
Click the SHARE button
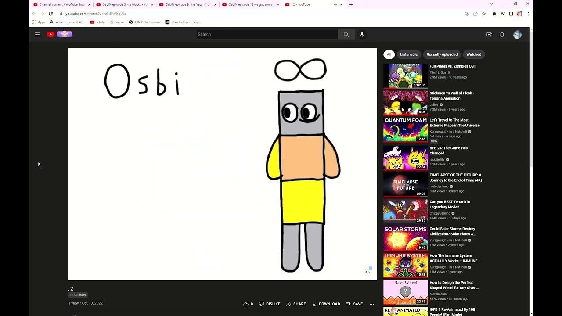coord(296,304)
